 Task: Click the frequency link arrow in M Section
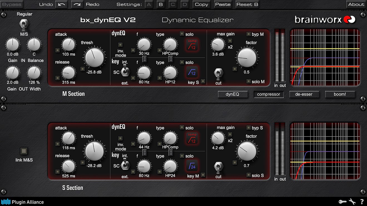pyautogui.click(x=144, y=59)
